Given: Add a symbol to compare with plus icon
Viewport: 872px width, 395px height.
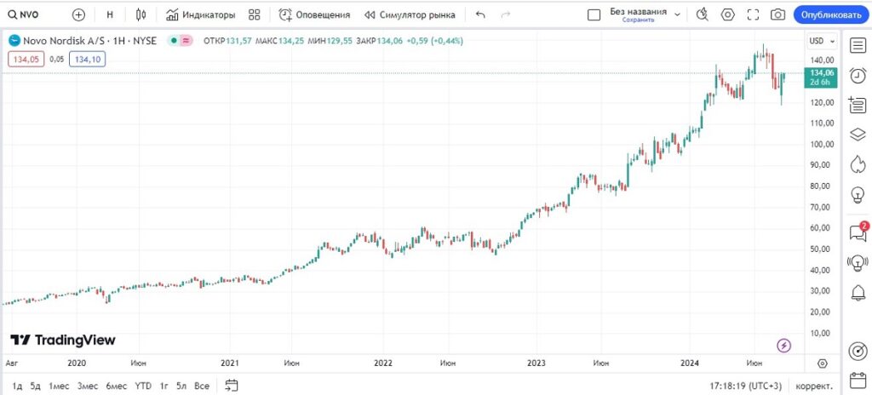Looking at the screenshot, I should [x=79, y=15].
